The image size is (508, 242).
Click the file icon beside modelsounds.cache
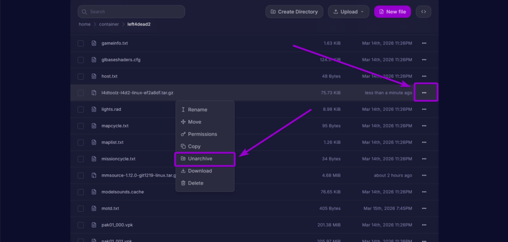coord(94,192)
